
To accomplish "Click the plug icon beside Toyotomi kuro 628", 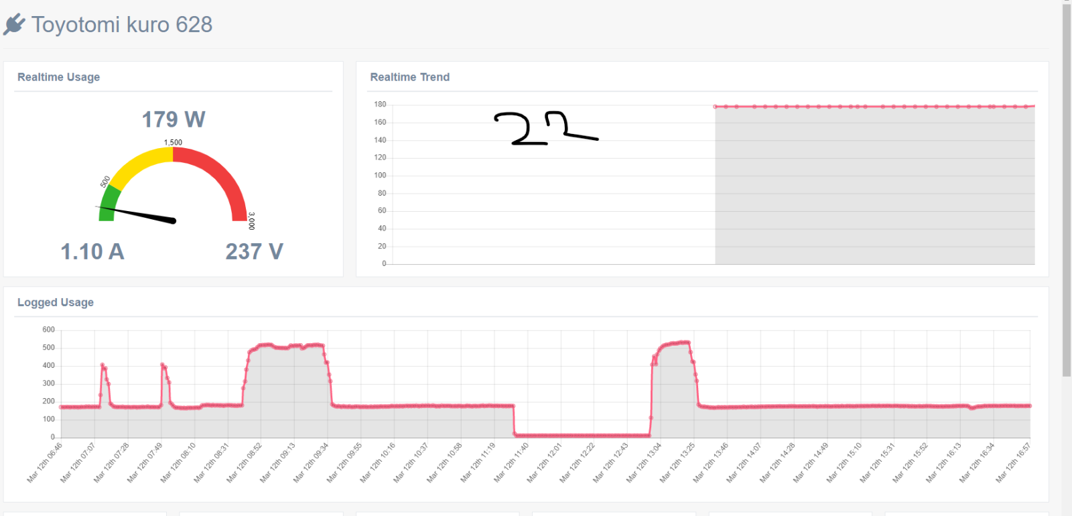I will tap(14, 24).
